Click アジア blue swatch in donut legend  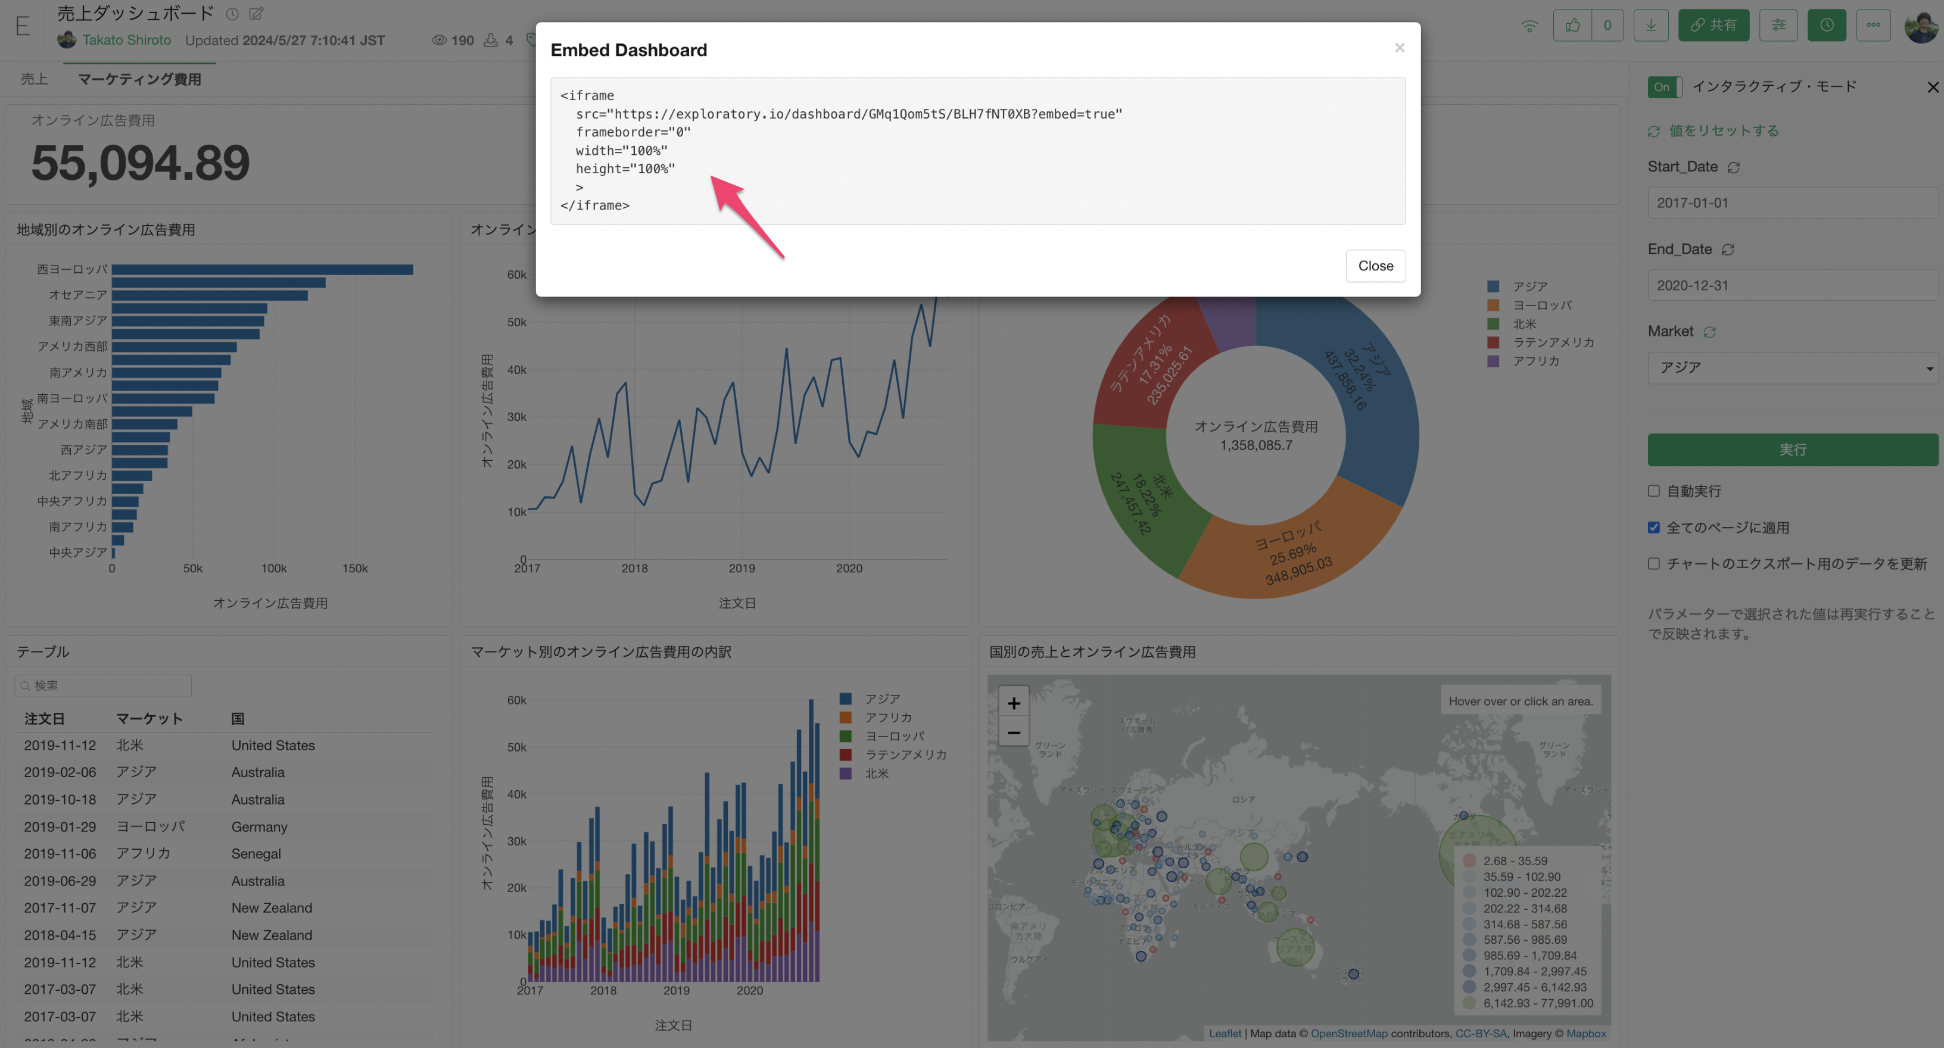point(1493,286)
